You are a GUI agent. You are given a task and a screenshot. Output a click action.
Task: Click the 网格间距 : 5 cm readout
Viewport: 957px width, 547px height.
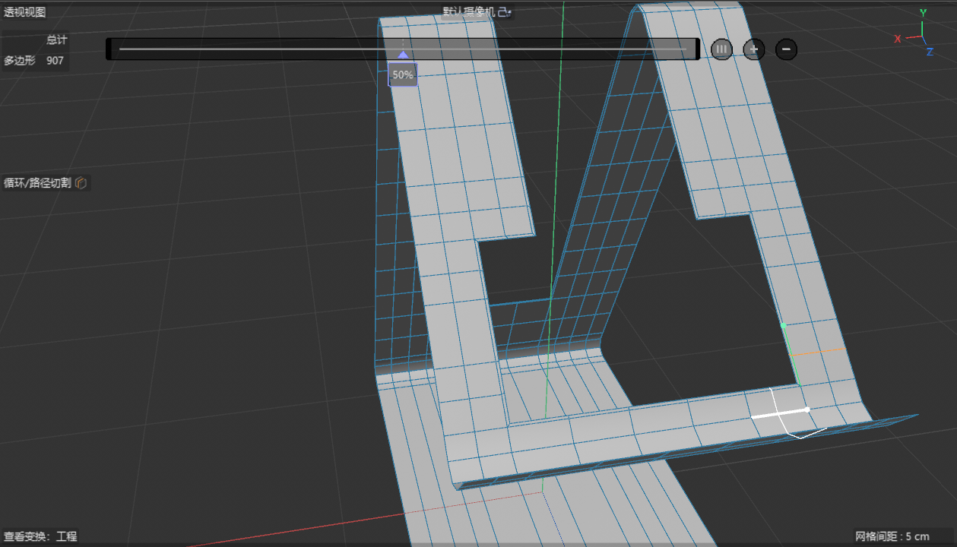click(892, 536)
